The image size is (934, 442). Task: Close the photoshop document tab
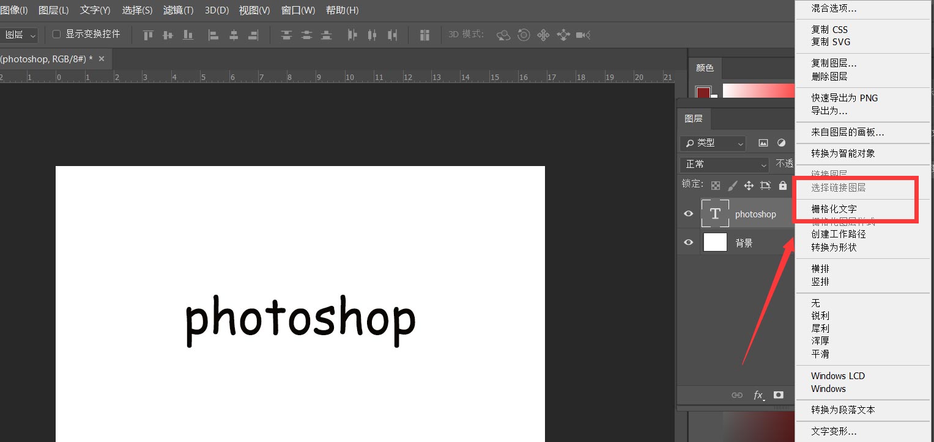[102, 59]
